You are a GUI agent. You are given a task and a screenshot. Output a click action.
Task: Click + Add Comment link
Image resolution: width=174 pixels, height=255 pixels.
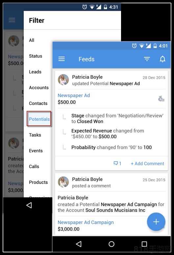click(x=147, y=164)
